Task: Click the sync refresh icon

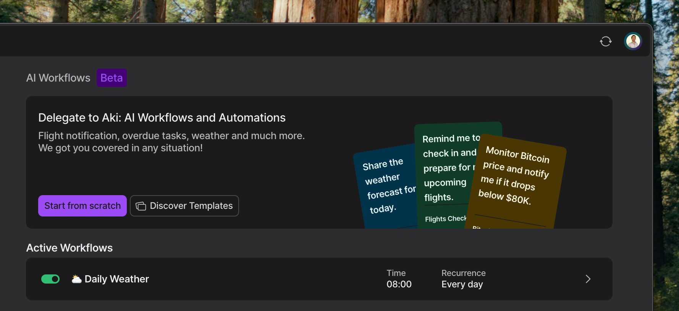Action: pyautogui.click(x=606, y=41)
